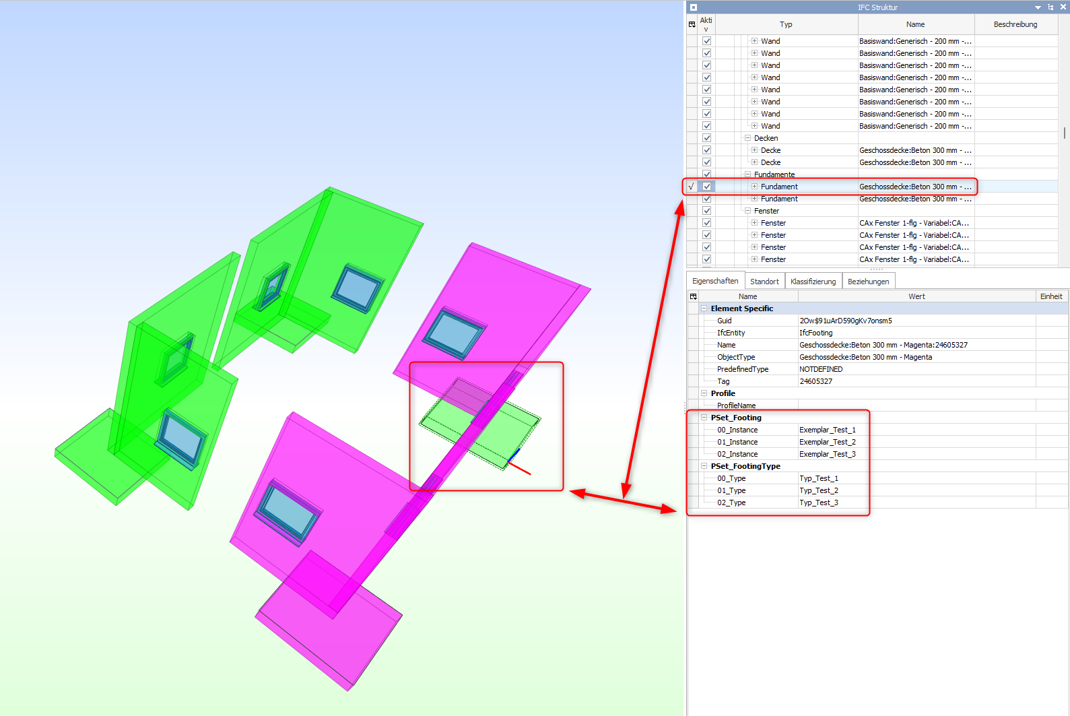Click the dock/pin icon of IFC Struktur panel

(1050, 7)
